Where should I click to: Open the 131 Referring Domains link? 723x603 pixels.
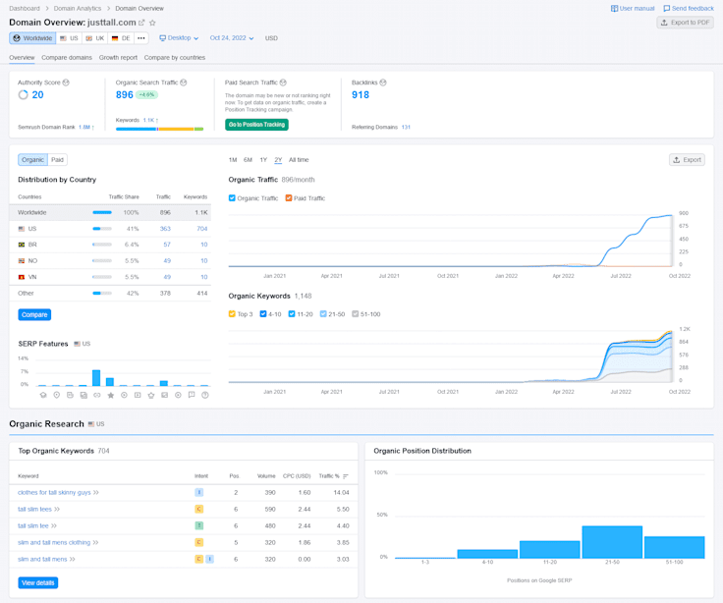(406, 128)
